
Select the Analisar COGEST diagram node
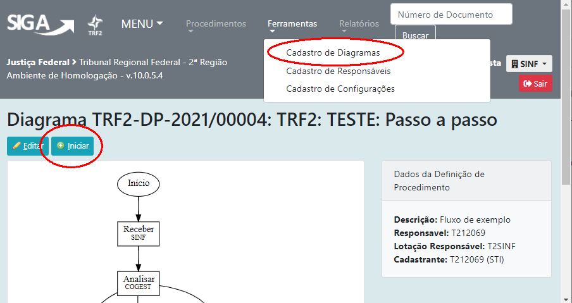[x=139, y=282]
